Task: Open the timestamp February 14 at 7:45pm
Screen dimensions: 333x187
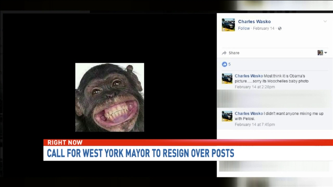Action: pyautogui.click(x=255, y=125)
